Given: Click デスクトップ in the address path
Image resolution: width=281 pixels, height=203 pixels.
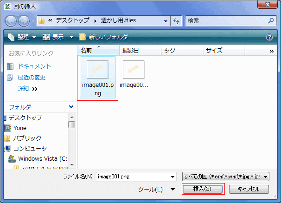Looking at the screenshot, I should (x=73, y=20).
